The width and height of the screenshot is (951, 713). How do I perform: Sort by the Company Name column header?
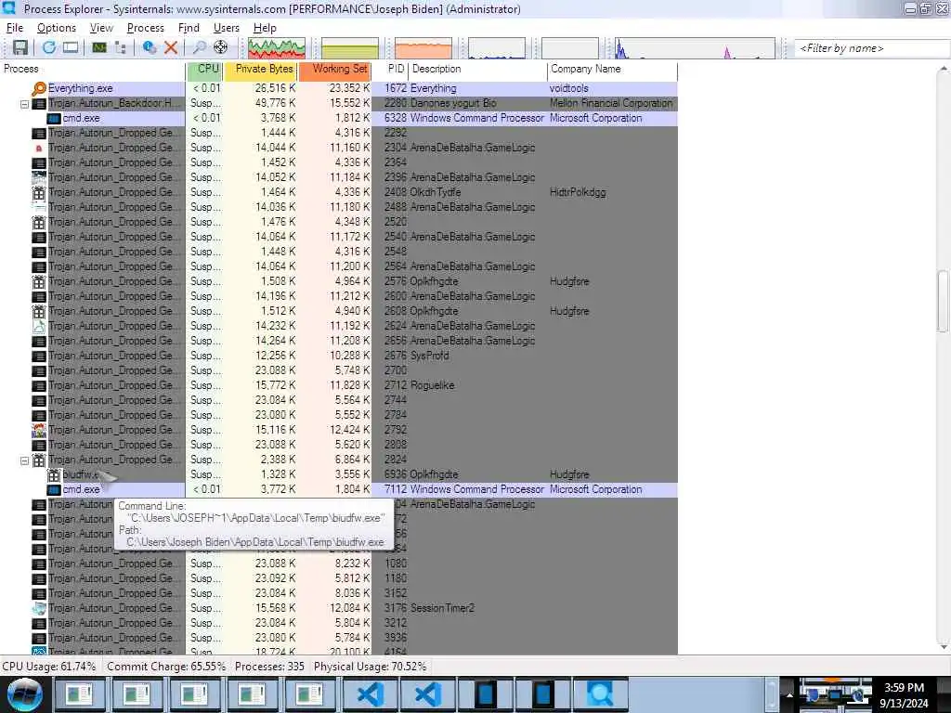pyautogui.click(x=612, y=69)
